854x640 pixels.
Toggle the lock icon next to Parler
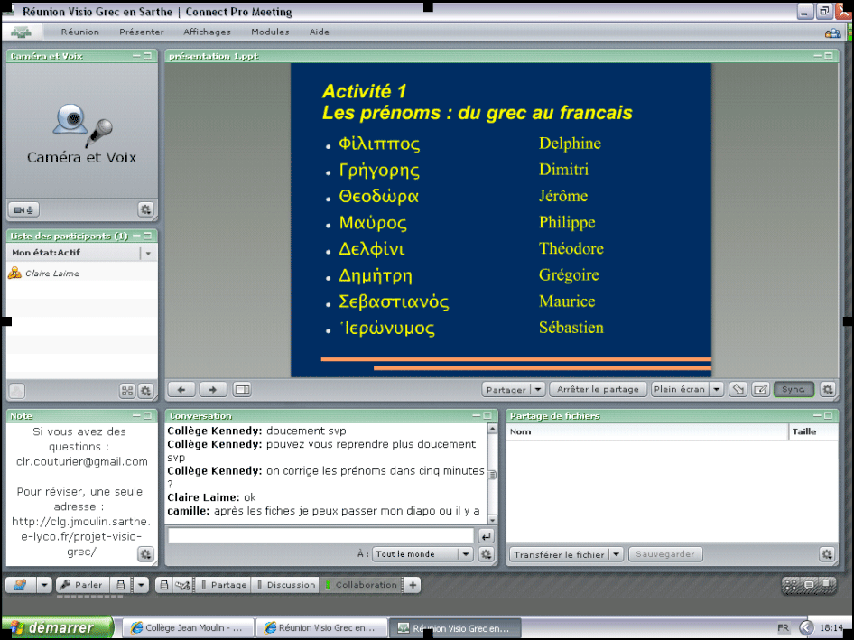(122, 585)
